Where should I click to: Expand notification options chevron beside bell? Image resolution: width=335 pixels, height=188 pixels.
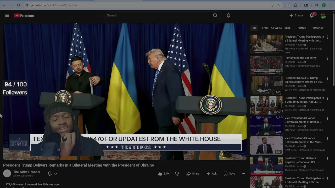55,174
